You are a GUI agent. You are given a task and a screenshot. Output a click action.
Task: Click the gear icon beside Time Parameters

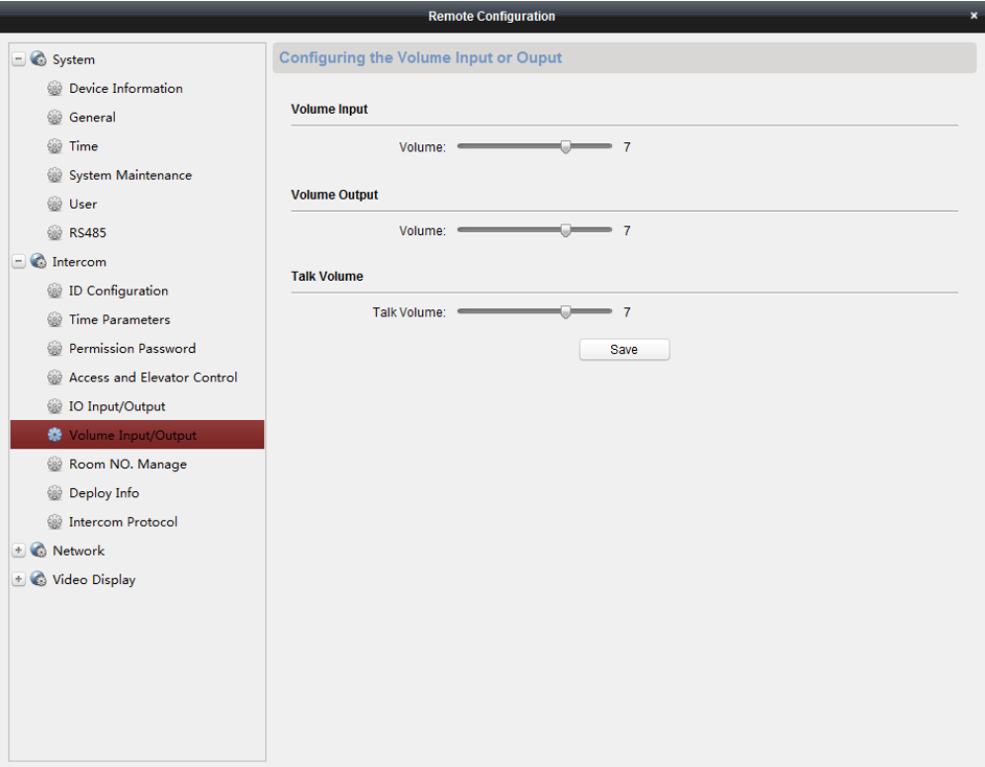54,319
